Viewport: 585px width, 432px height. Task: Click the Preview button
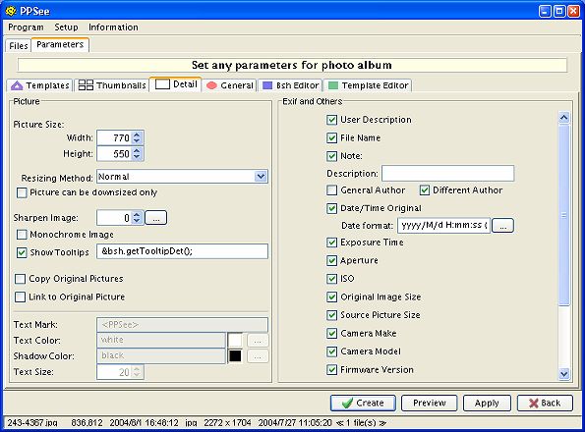(429, 403)
